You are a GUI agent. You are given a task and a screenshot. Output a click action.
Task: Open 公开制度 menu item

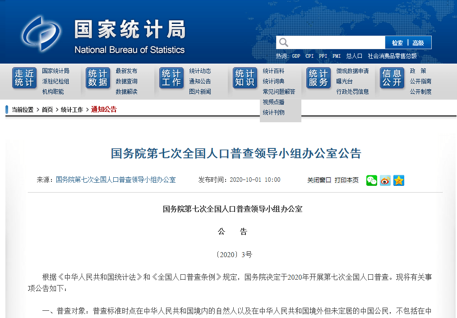[x=420, y=92]
